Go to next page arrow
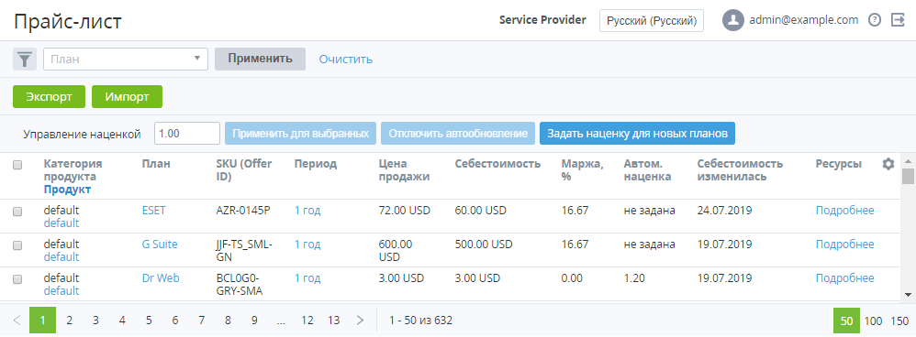Image resolution: width=916 pixels, height=337 pixels. point(360,321)
